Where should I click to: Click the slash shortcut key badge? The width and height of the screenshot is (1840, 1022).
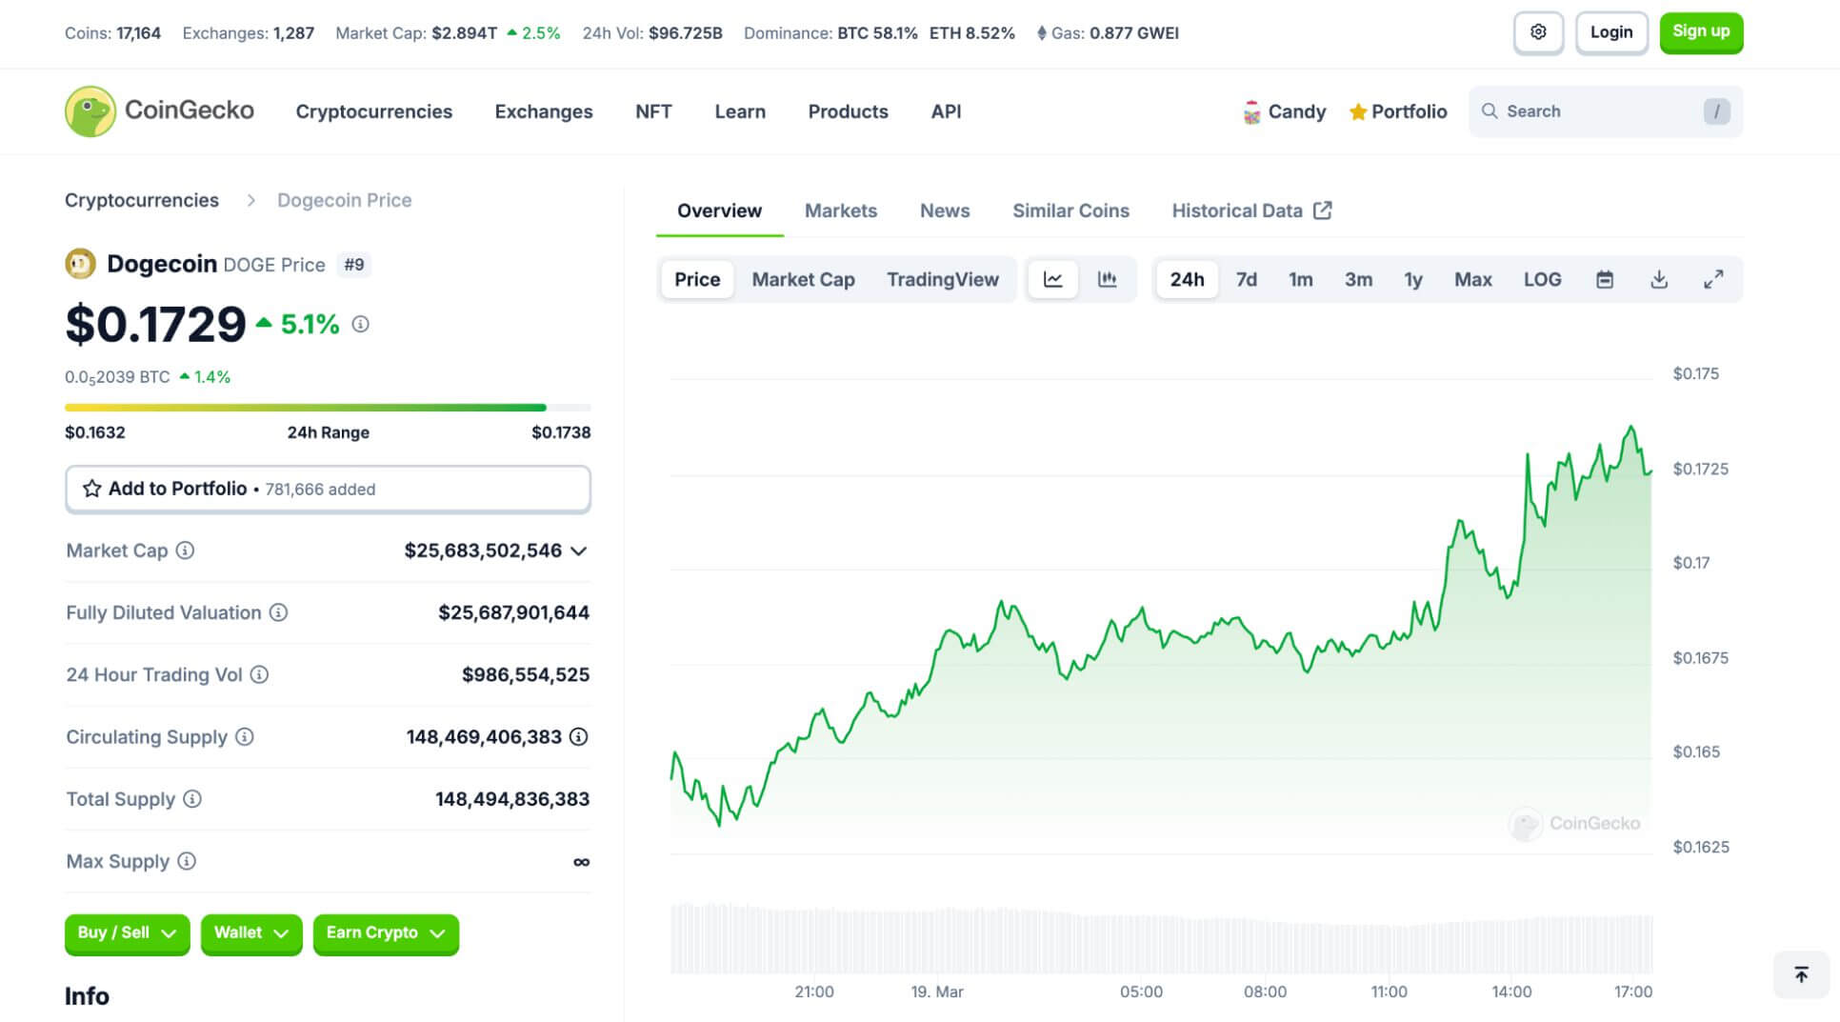tap(1716, 111)
